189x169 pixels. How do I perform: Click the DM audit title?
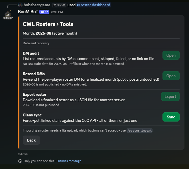(x=31, y=53)
